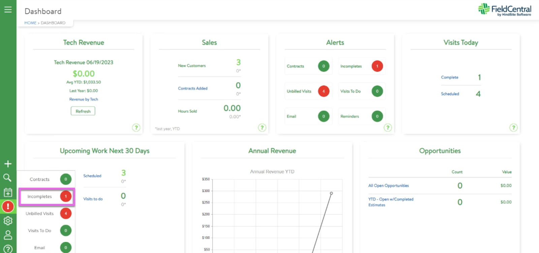
Task: Open the calendar schedule icon in the sidebar
Action: pyautogui.click(x=8, y=193)
